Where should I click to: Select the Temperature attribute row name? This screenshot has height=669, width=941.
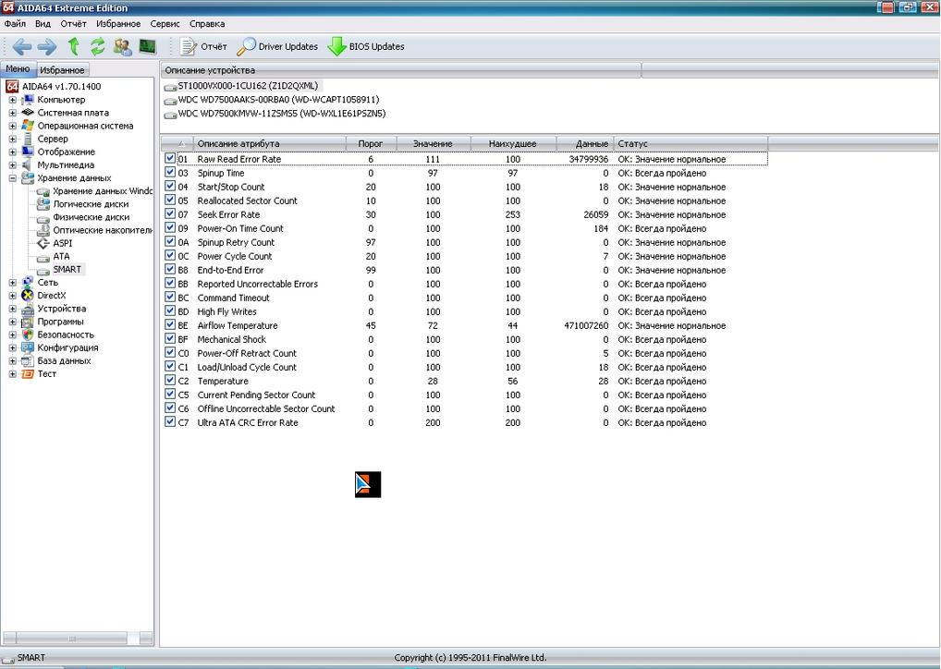tap(223, 381)
